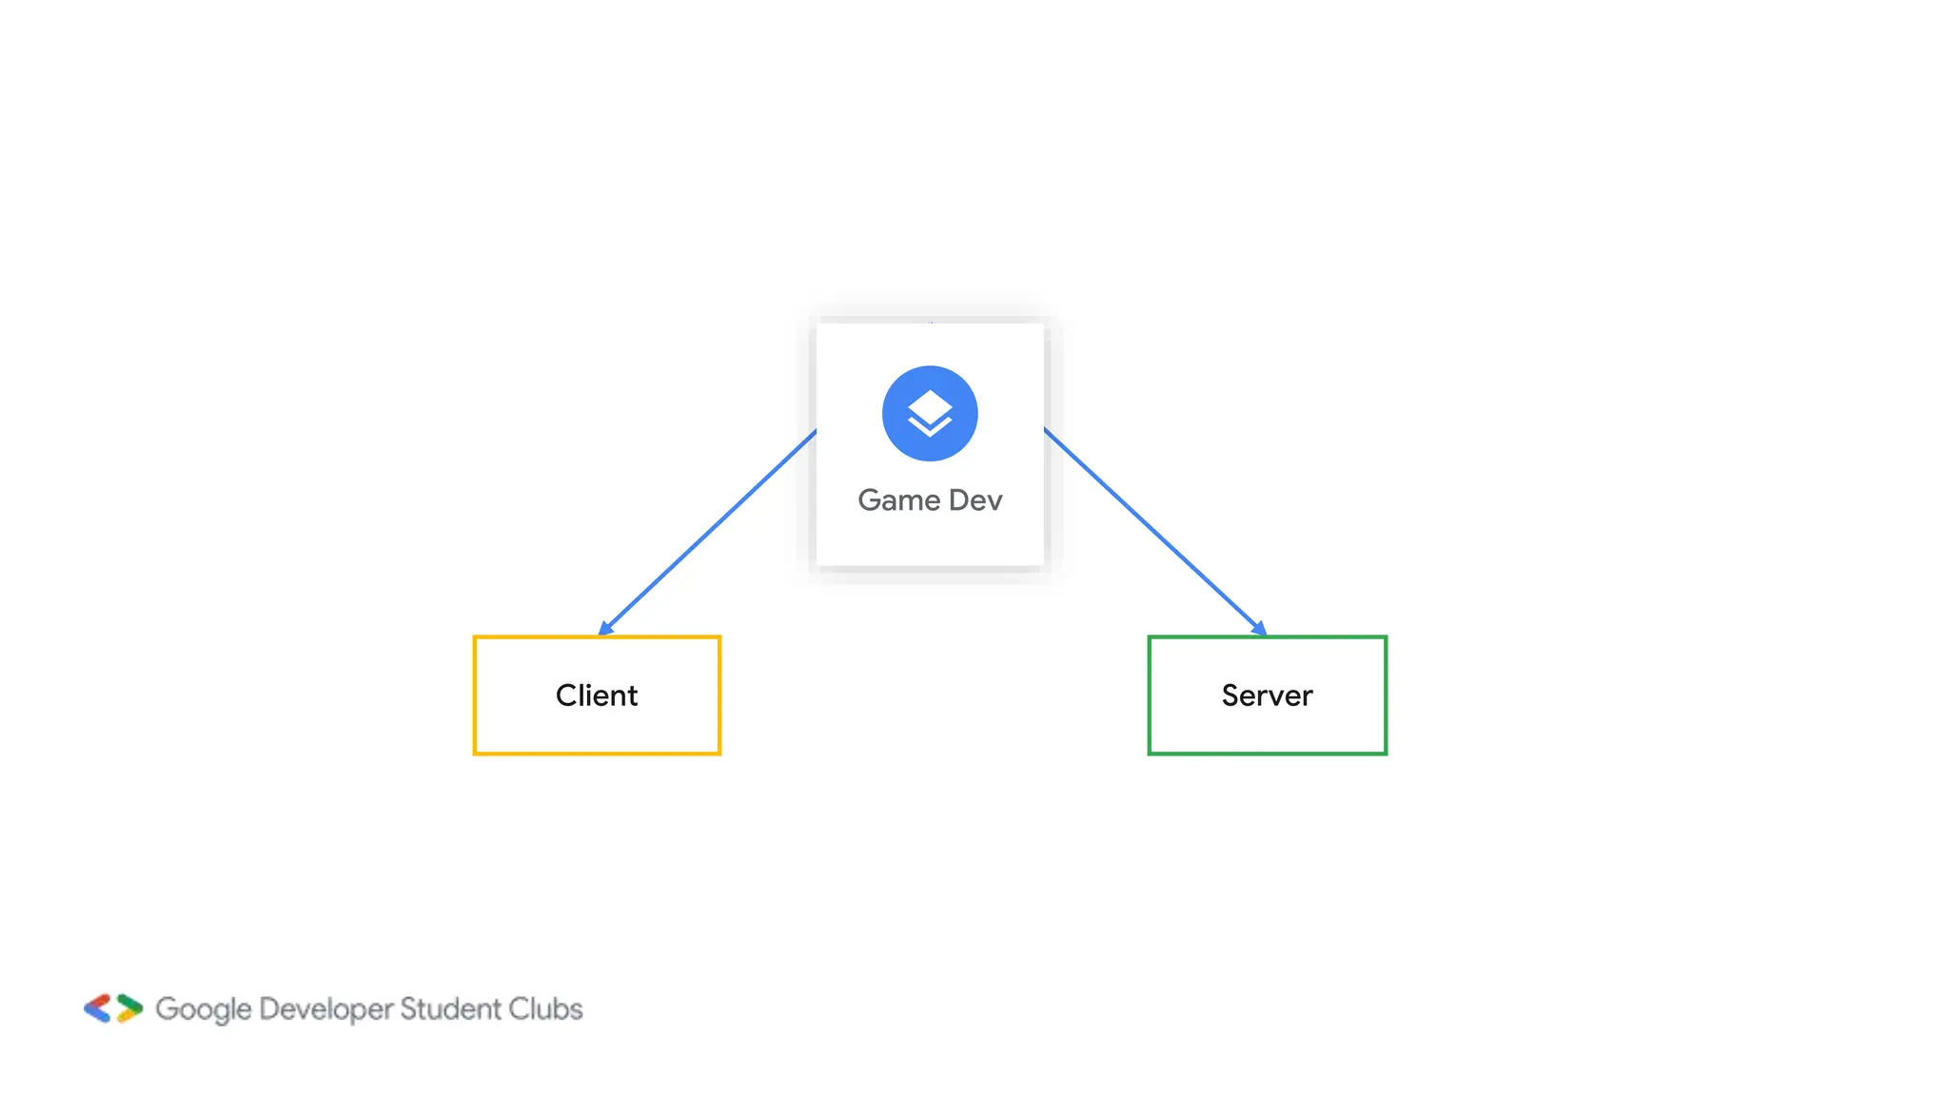The height and width of the screenshot is (1096, 1949).
Task: Select the blue arrow line leading to Server
Action: [x=1153, y=529]
